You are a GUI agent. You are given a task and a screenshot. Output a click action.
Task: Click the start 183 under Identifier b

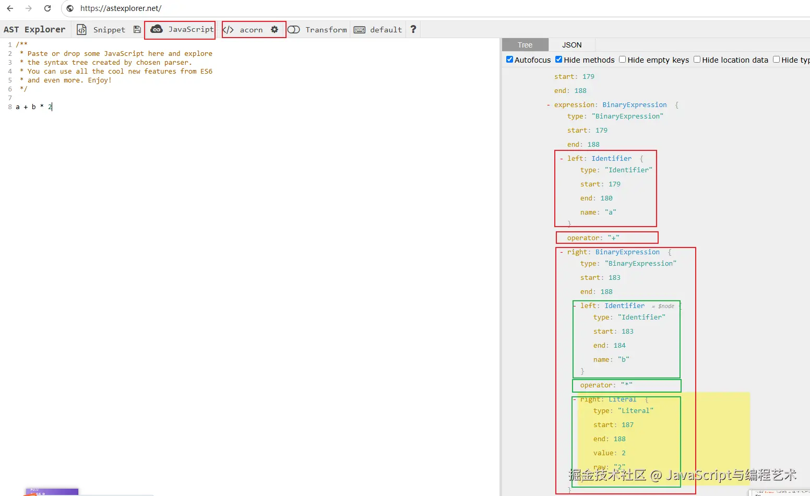tap(613, 332)
